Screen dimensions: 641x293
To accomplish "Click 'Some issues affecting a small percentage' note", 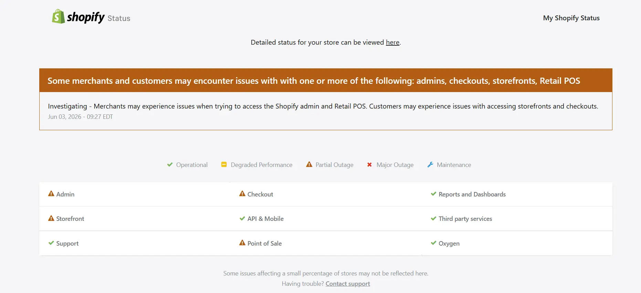I will click(326, 273).
